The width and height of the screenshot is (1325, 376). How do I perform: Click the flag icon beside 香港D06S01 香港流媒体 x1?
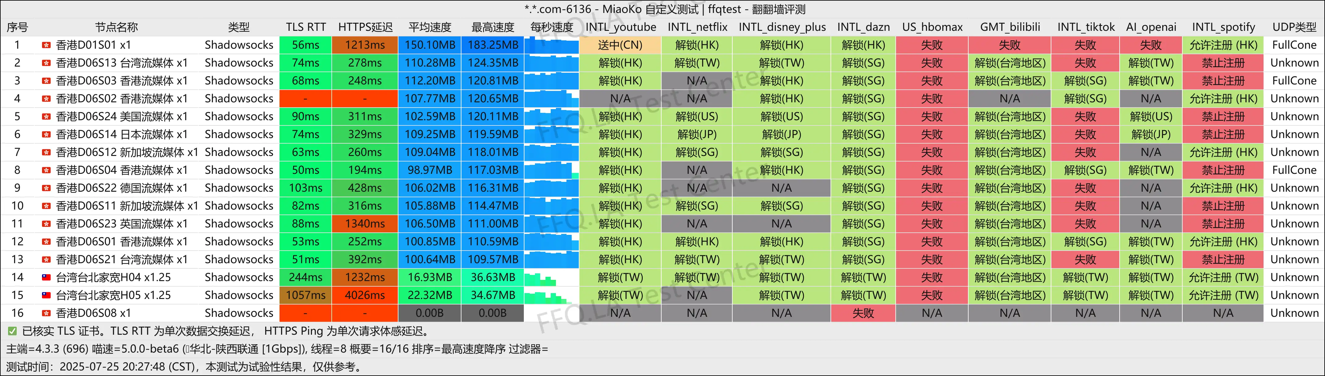click(x=46, y=242)
